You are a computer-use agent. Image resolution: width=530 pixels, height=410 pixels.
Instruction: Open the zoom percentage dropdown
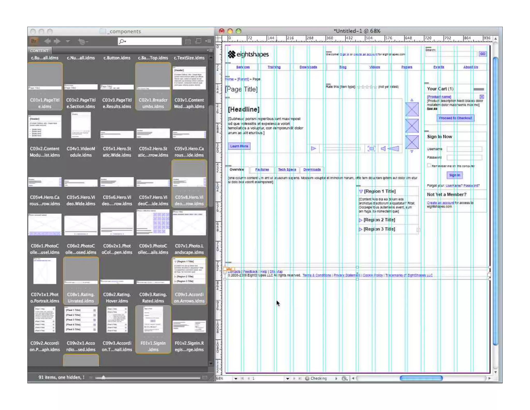pos(236,379)
